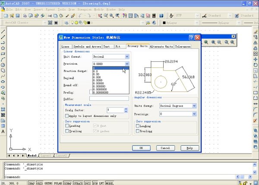Click the zoom-in magnifier icon
Screen dimensions: 259x185
coord(213,42)
